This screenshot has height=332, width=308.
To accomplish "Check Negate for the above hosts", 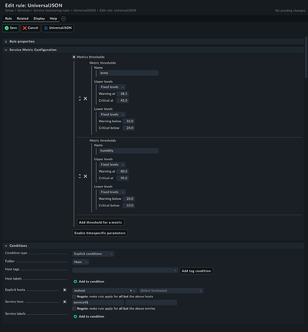I will click(74, 297).
